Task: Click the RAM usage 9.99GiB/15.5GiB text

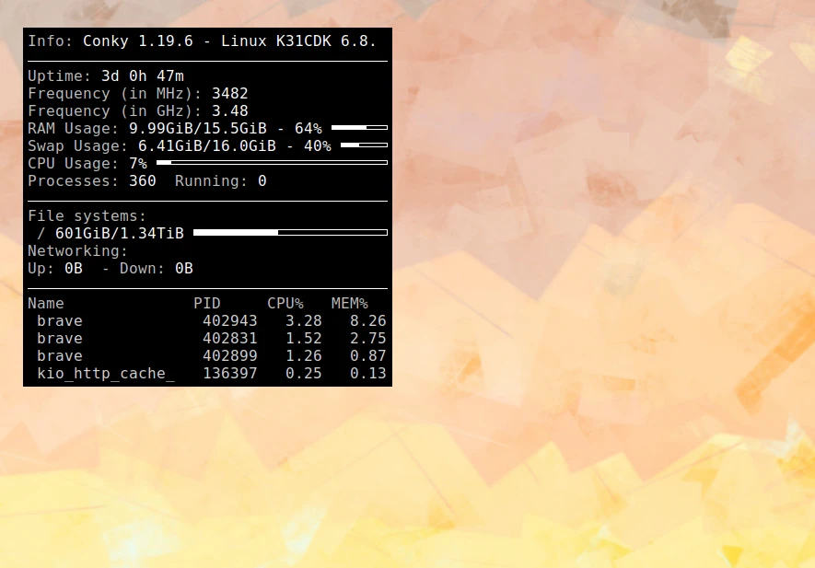Action: [x=198, y=129]
